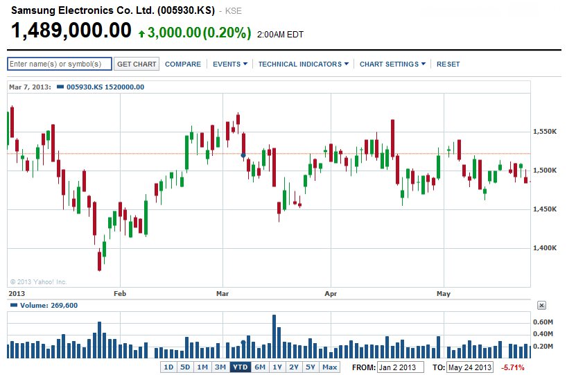The width and height of the screenshot is (567, 375).
Task: Click the Mar 7, 2013 date label
Action: click(x=30, y=87)
